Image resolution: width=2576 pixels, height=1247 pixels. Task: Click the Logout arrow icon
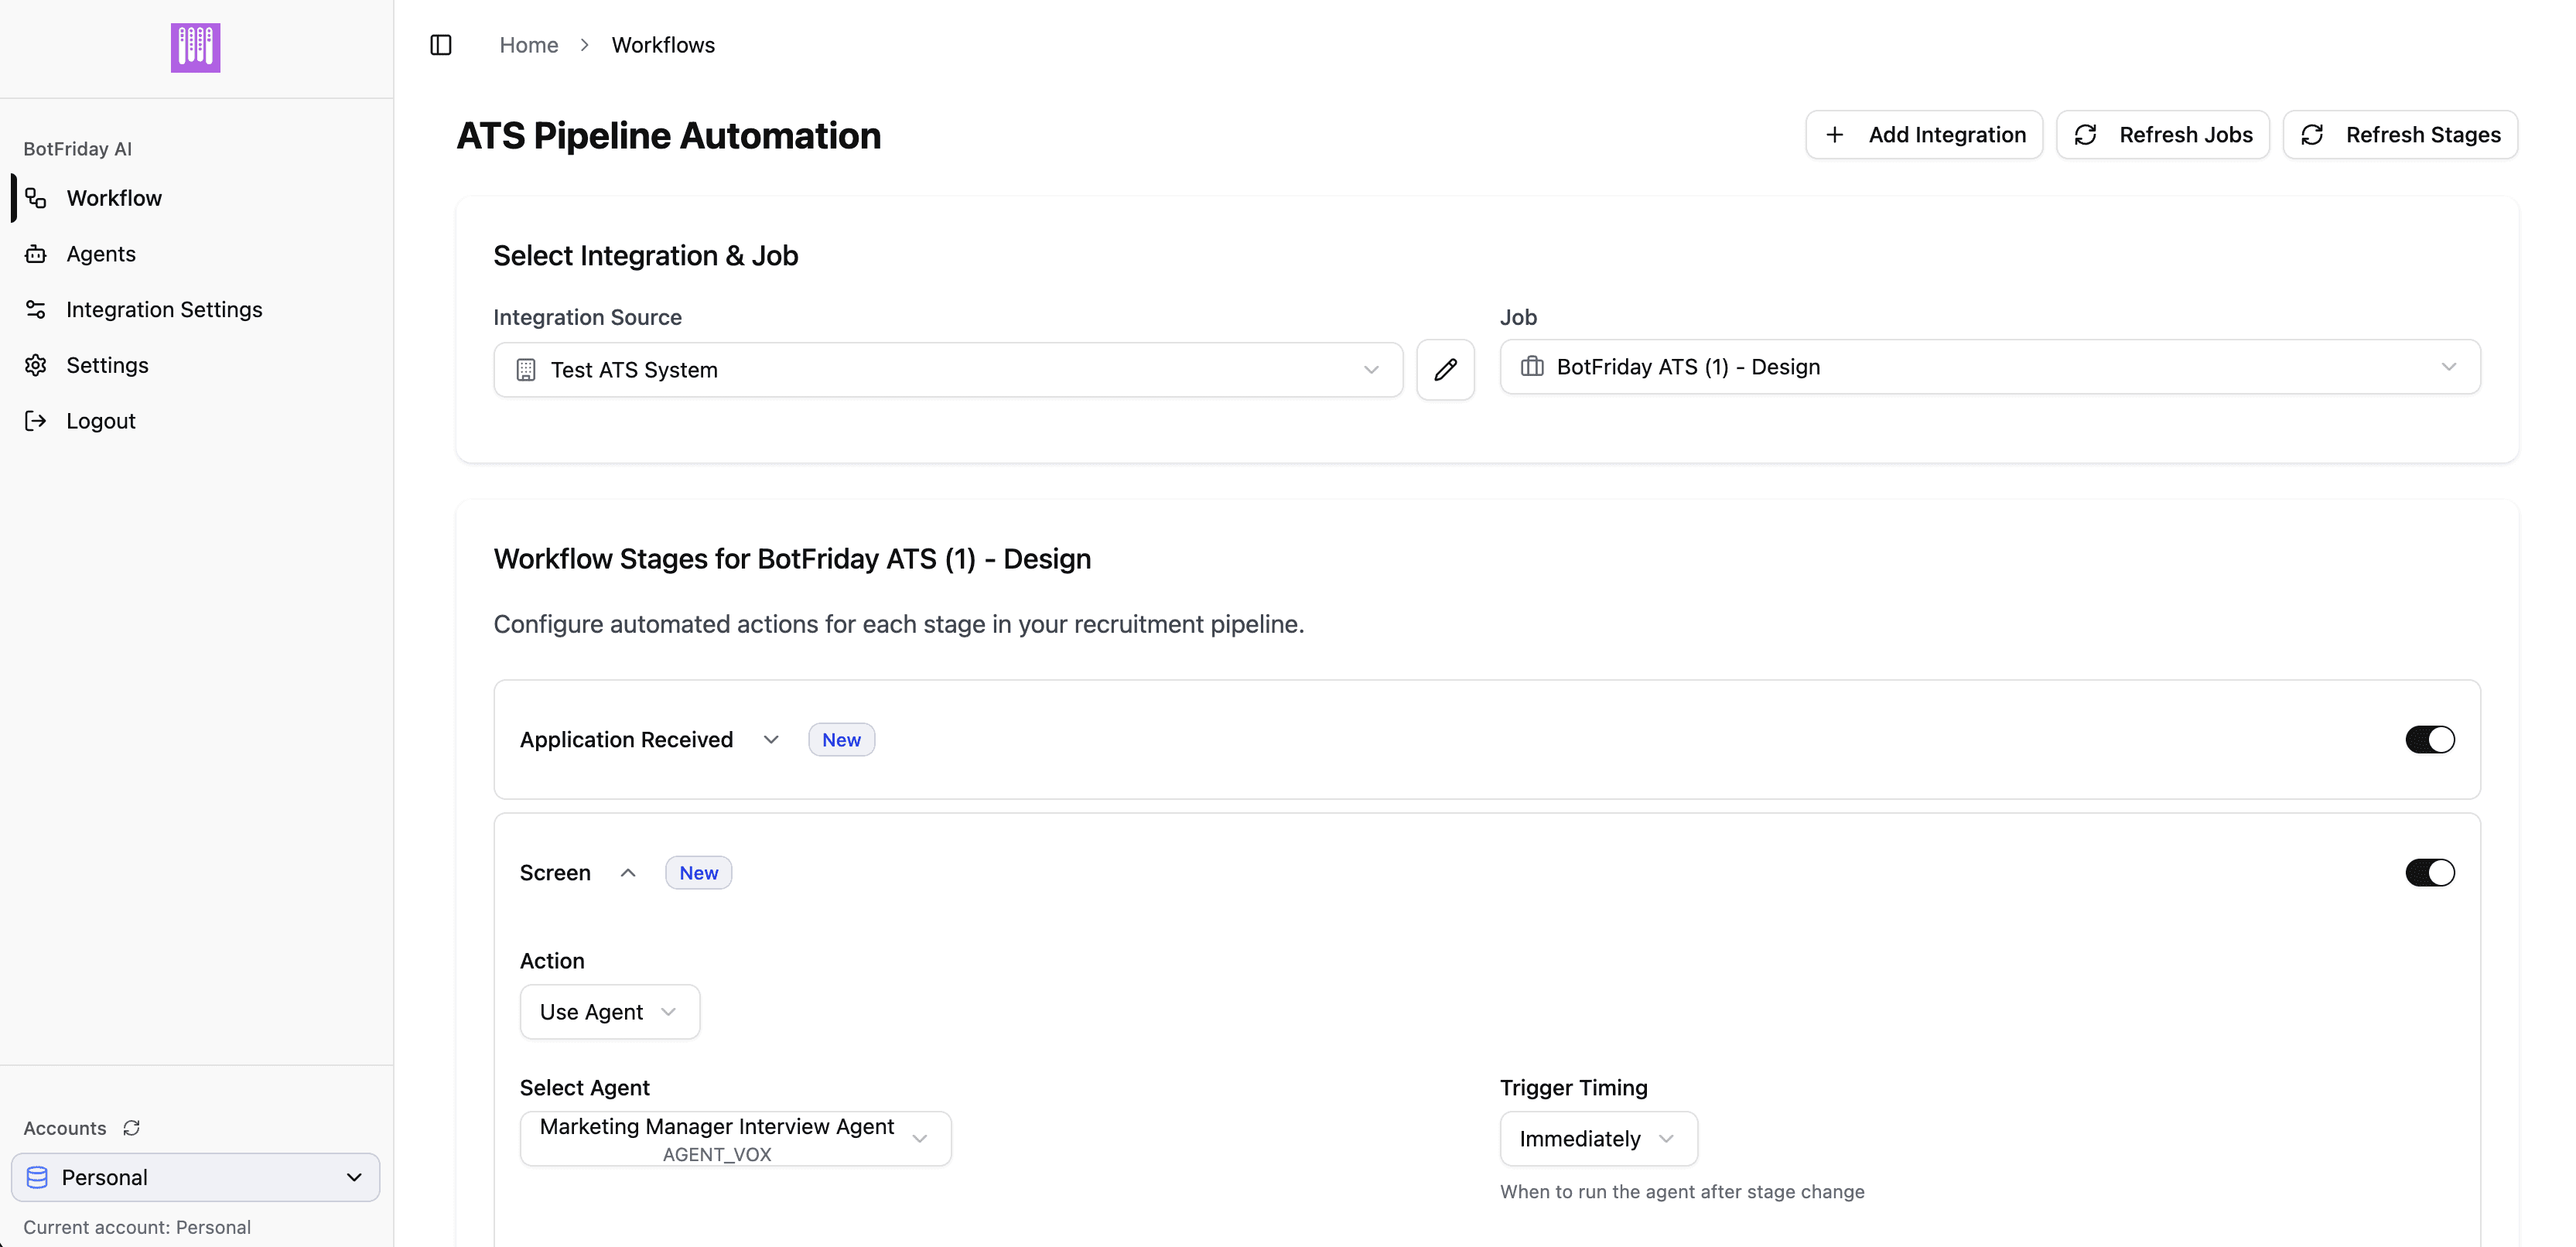pyautogui.click(x=36, y=421)
